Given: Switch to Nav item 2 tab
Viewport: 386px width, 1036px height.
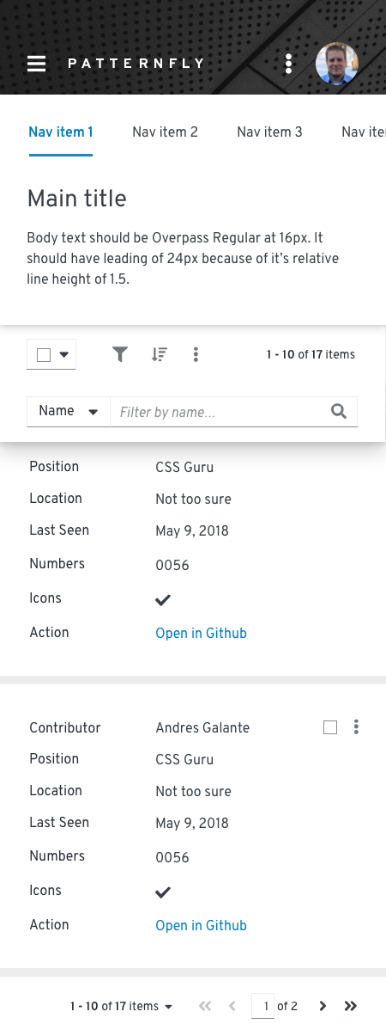Looking at the screenshot, I should point(165,132).
